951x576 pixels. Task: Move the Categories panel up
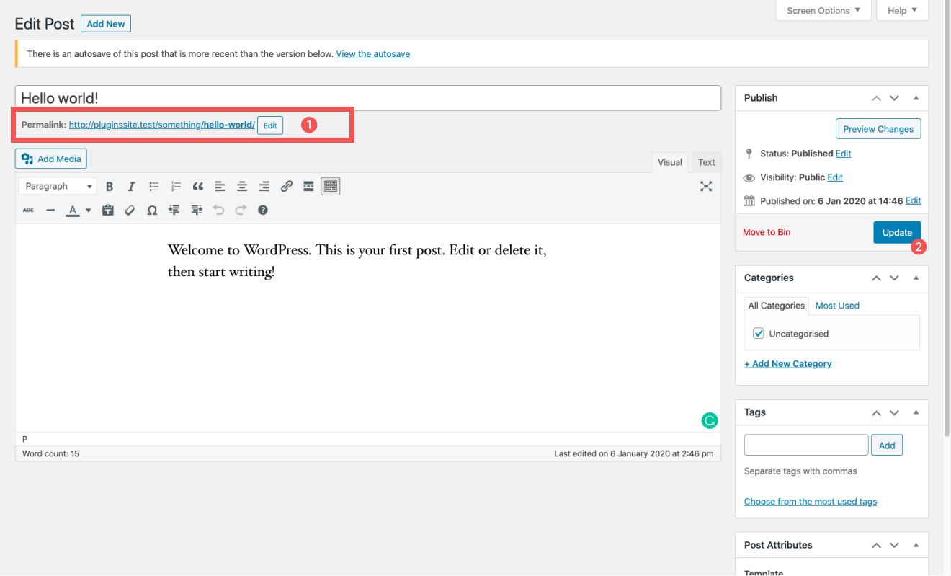click(x=876, y=278)
